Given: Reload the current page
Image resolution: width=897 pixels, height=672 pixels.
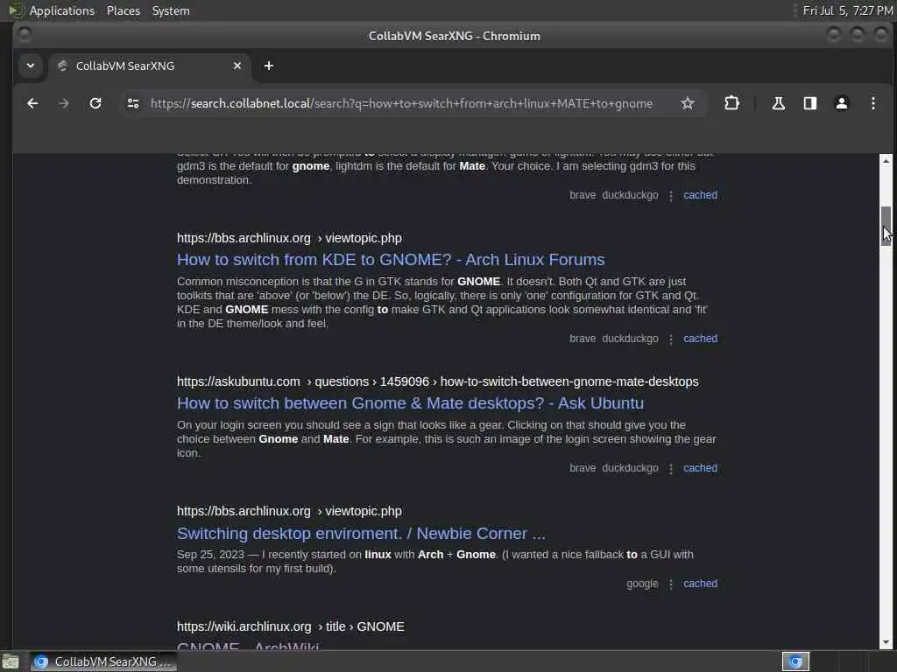Looking at the screenshot, I should click(x=95, y=103).
